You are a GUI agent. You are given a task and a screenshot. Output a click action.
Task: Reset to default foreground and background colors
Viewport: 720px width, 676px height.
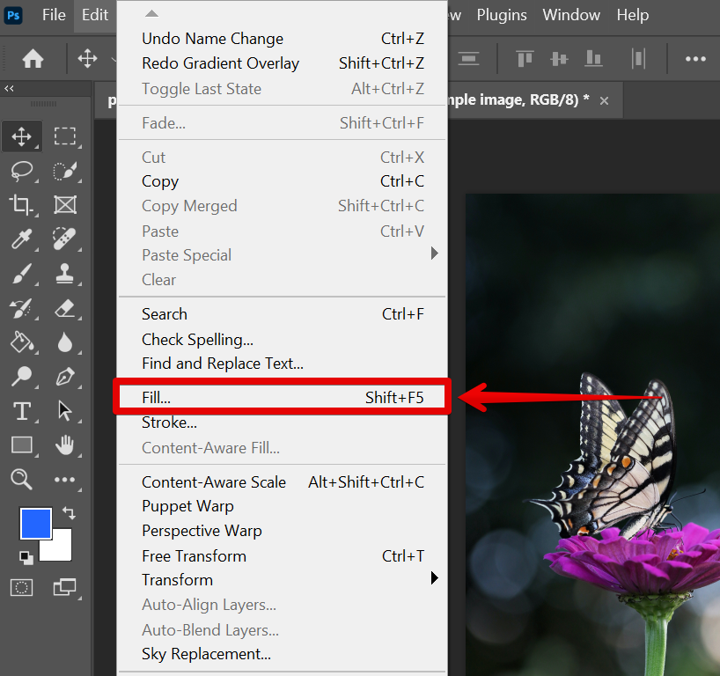26,556
